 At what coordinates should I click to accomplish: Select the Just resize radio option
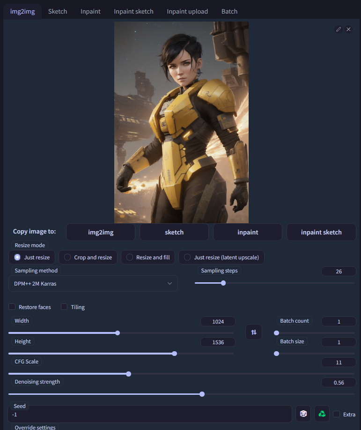pyautogui.click(x=32, y=257)
